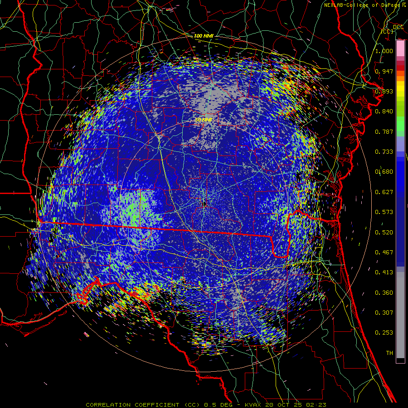Click the red swatch near 0.947 on color bar

click(400, 68)
